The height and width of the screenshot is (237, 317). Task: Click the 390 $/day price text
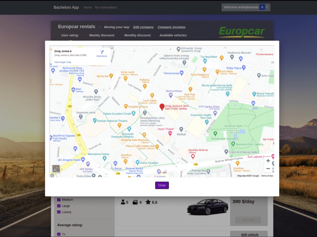243,202
